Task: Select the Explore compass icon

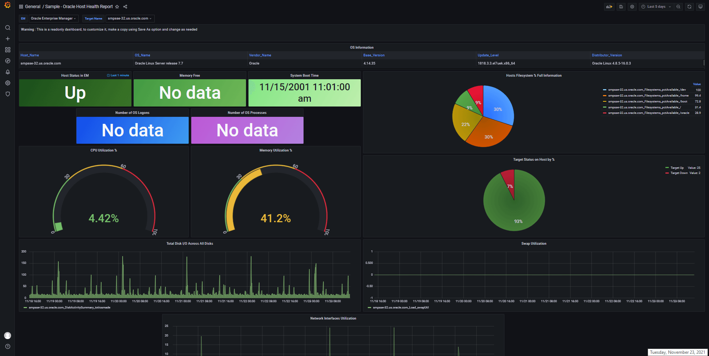Action: coord(7,61)
